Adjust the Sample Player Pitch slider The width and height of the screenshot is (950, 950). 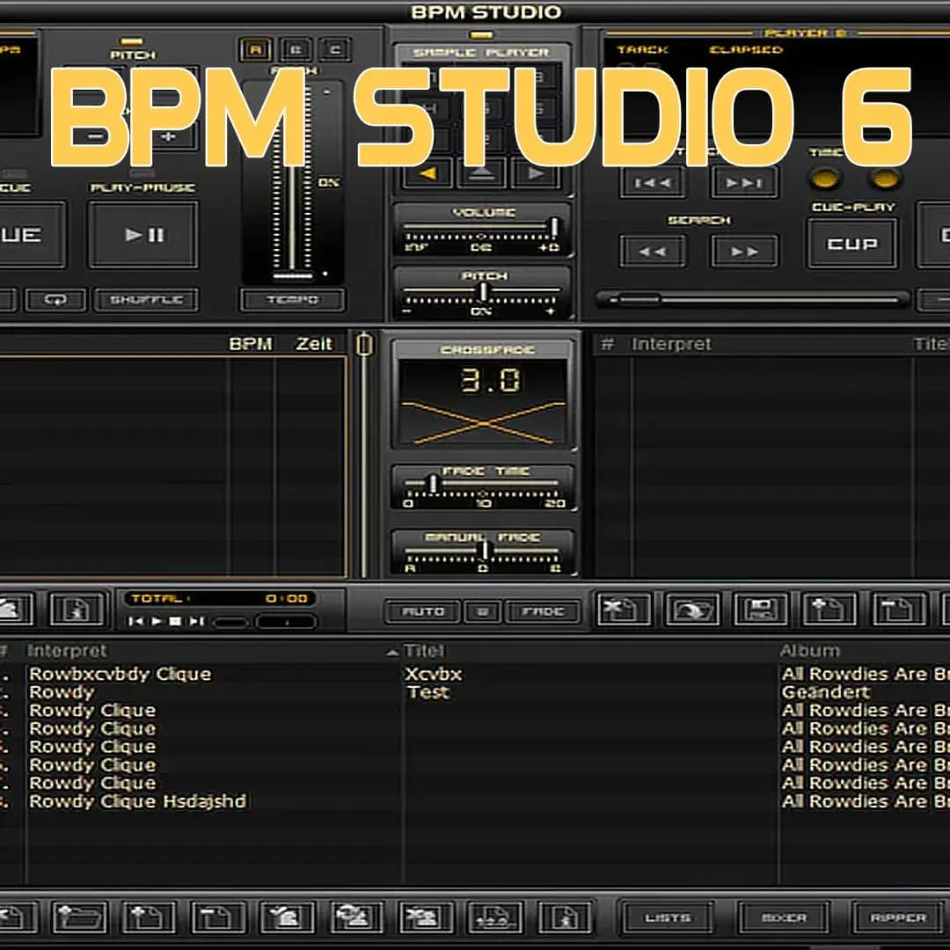[x=481, y=293]
